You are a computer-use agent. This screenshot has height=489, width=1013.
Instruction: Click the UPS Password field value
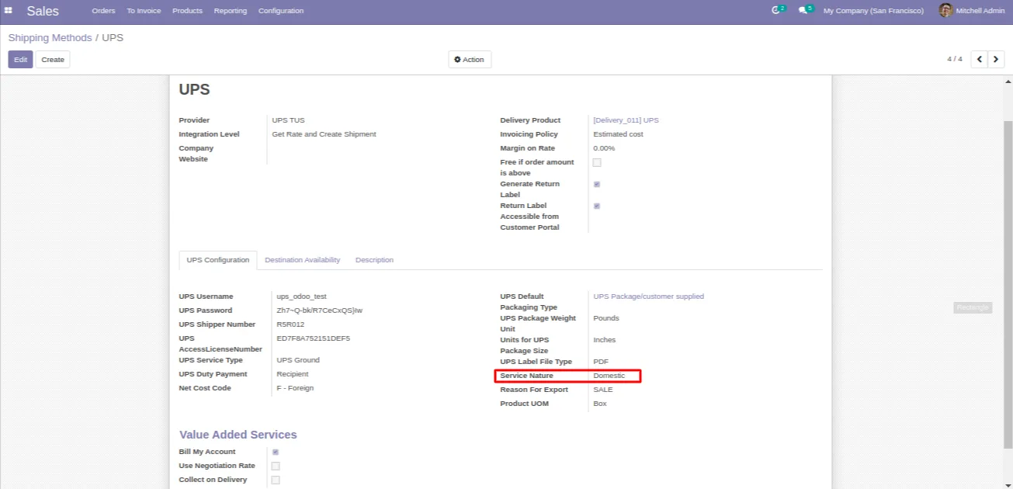point(319,310)
